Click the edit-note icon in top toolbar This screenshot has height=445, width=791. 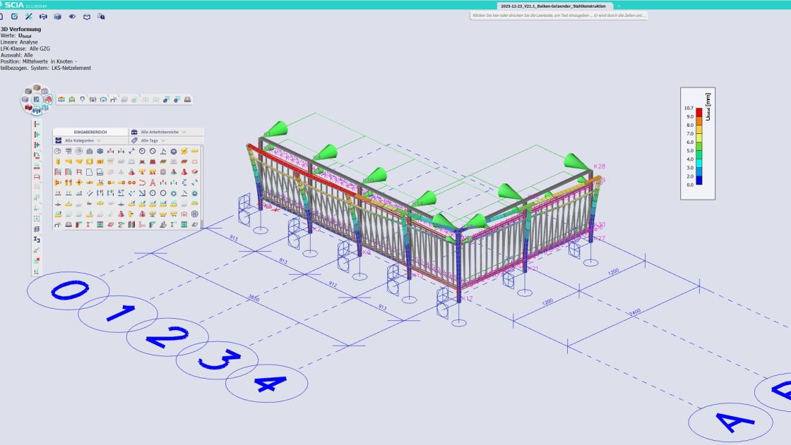[14, 16]
